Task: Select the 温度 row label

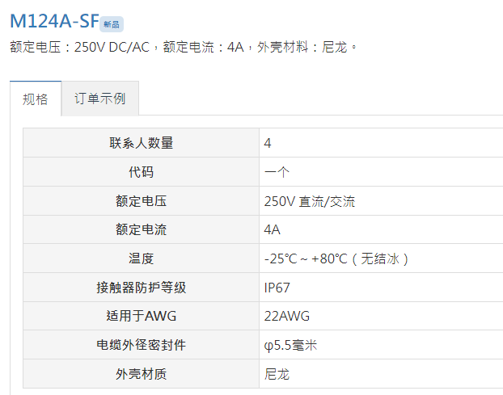Action: [x=142, y=258]
